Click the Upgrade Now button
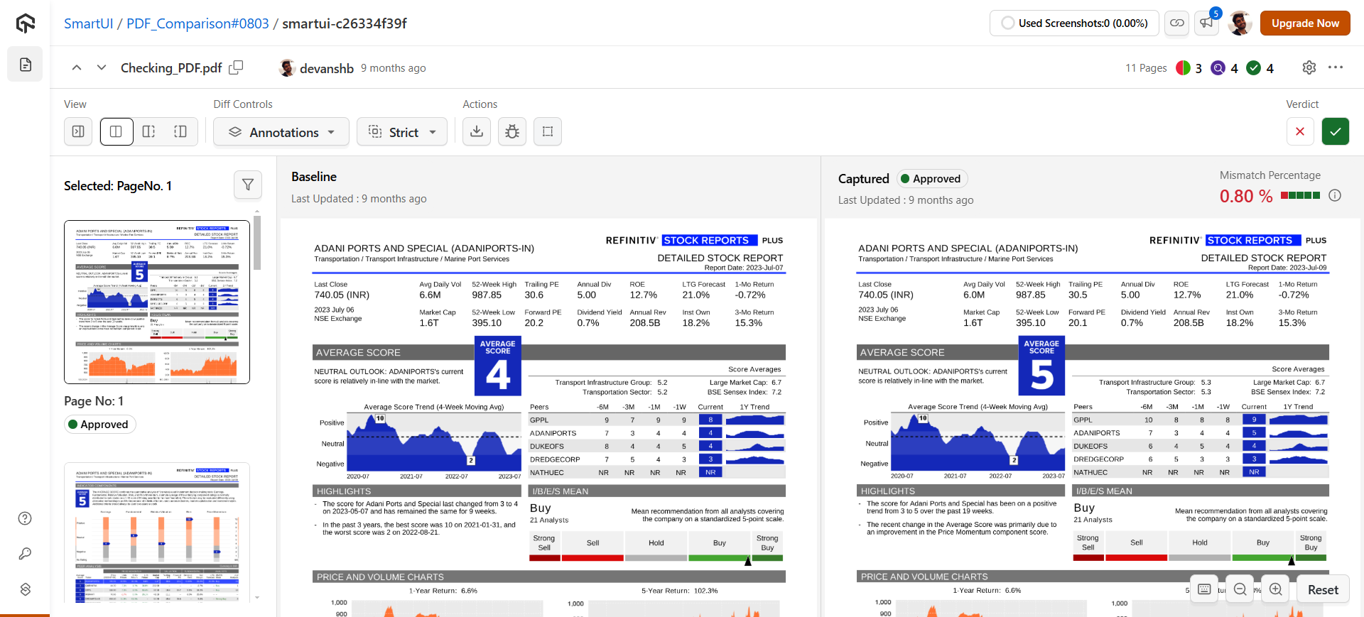This screenshot has height=617, width=1364. 1305,23
